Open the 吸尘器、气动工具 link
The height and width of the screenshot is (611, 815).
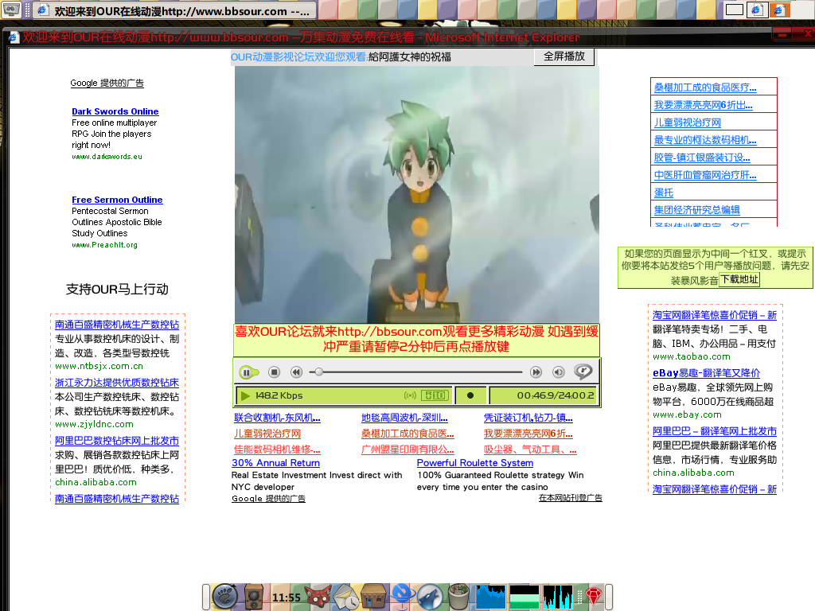[x=530, y=450]
